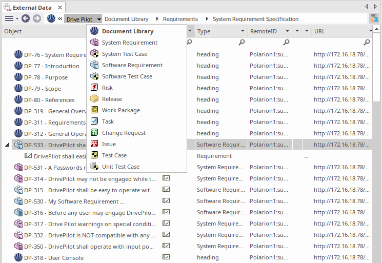Choose Task from the dropdown menu
The width and height of the screenshot is (382, 263).
(136, 122)
